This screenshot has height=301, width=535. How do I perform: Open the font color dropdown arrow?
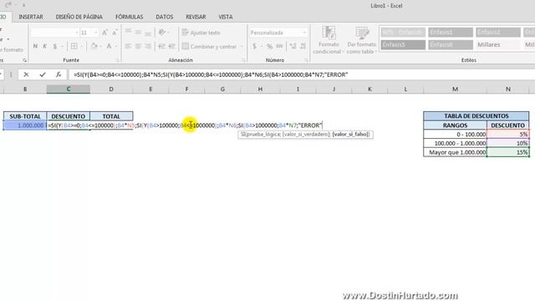click(x=116, y=46)
